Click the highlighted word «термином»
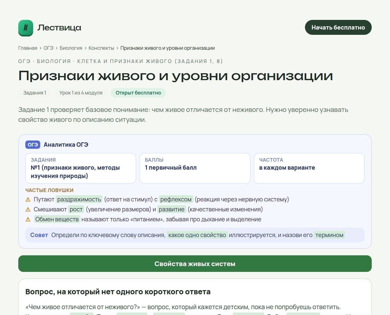This screenshot has height=315, width=390. [329, 235]
